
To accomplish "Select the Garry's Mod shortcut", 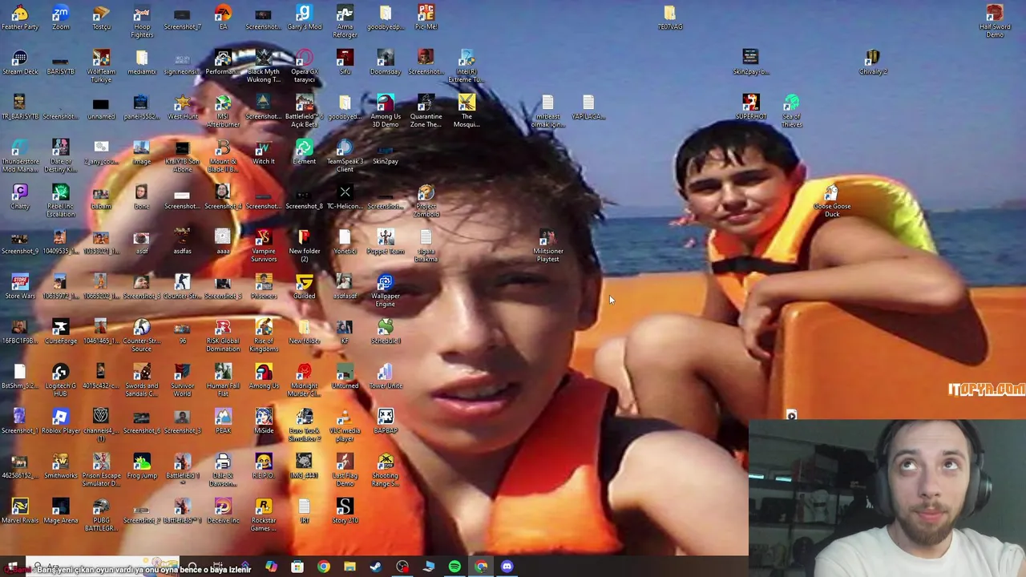I will (x=304, y=18).
